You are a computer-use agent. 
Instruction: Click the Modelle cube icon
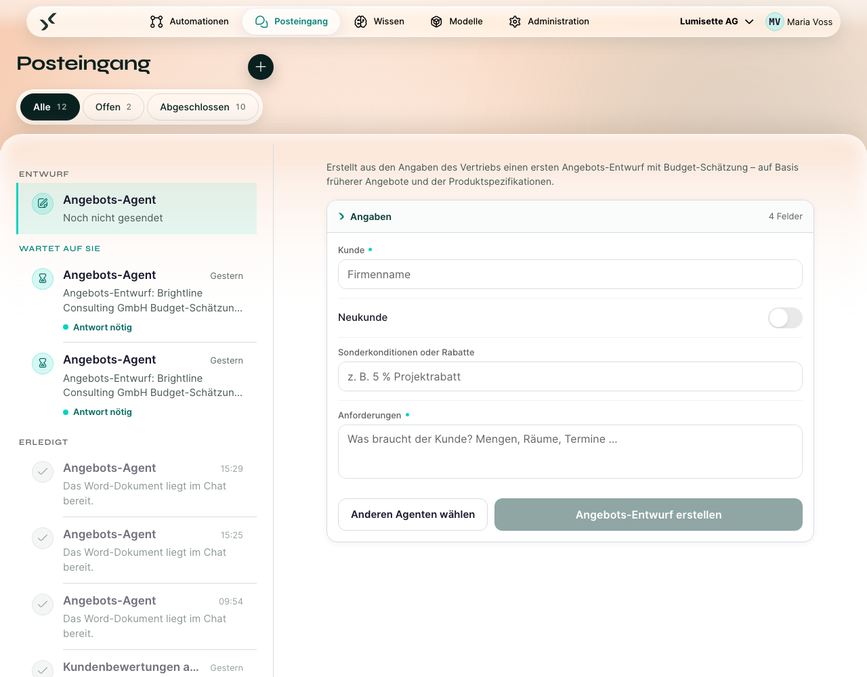[437, 22]
